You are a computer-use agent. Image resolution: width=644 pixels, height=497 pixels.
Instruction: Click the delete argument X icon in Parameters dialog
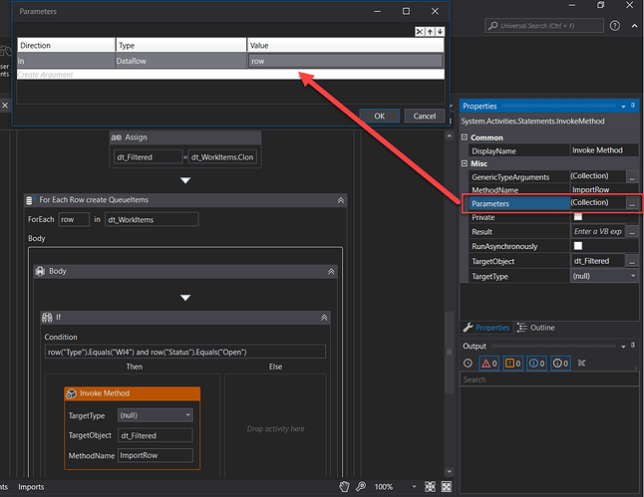(420, 32)
